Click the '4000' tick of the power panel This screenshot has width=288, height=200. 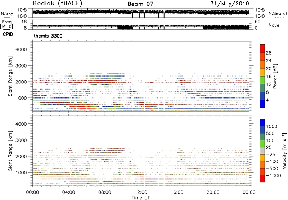pos(21,49)
